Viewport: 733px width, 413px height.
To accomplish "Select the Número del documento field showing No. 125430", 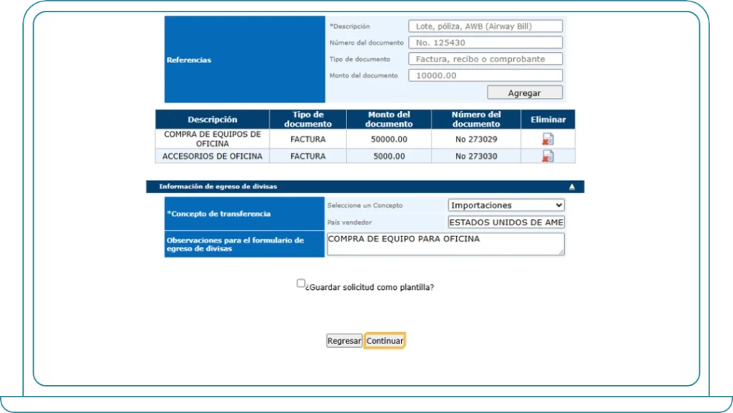I will click(x=485, y=42).
